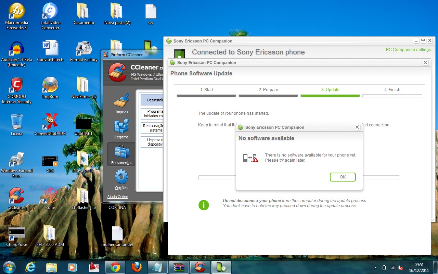
Task: Open the PH - 2000 ADM folder
Action: click(x=50, y=236)
